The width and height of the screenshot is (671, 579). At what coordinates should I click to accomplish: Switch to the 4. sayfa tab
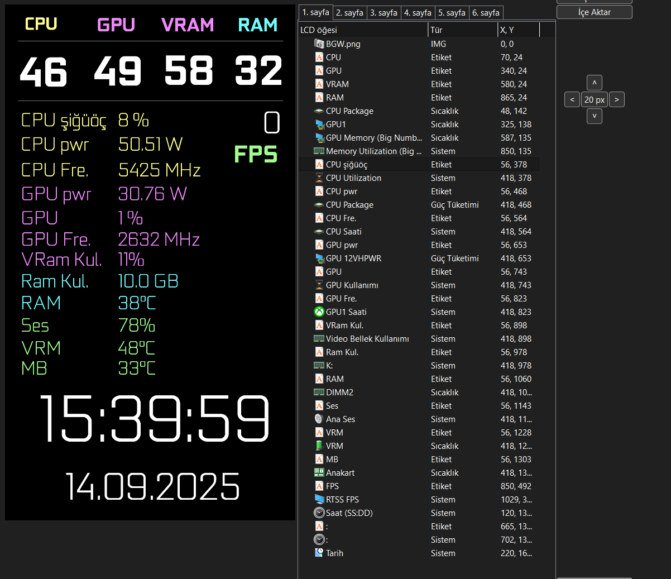(x=418, y=12)
